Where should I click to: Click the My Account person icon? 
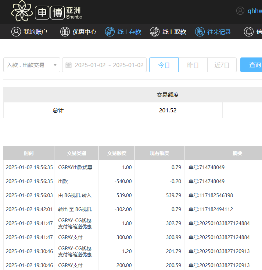coord(16,32)
